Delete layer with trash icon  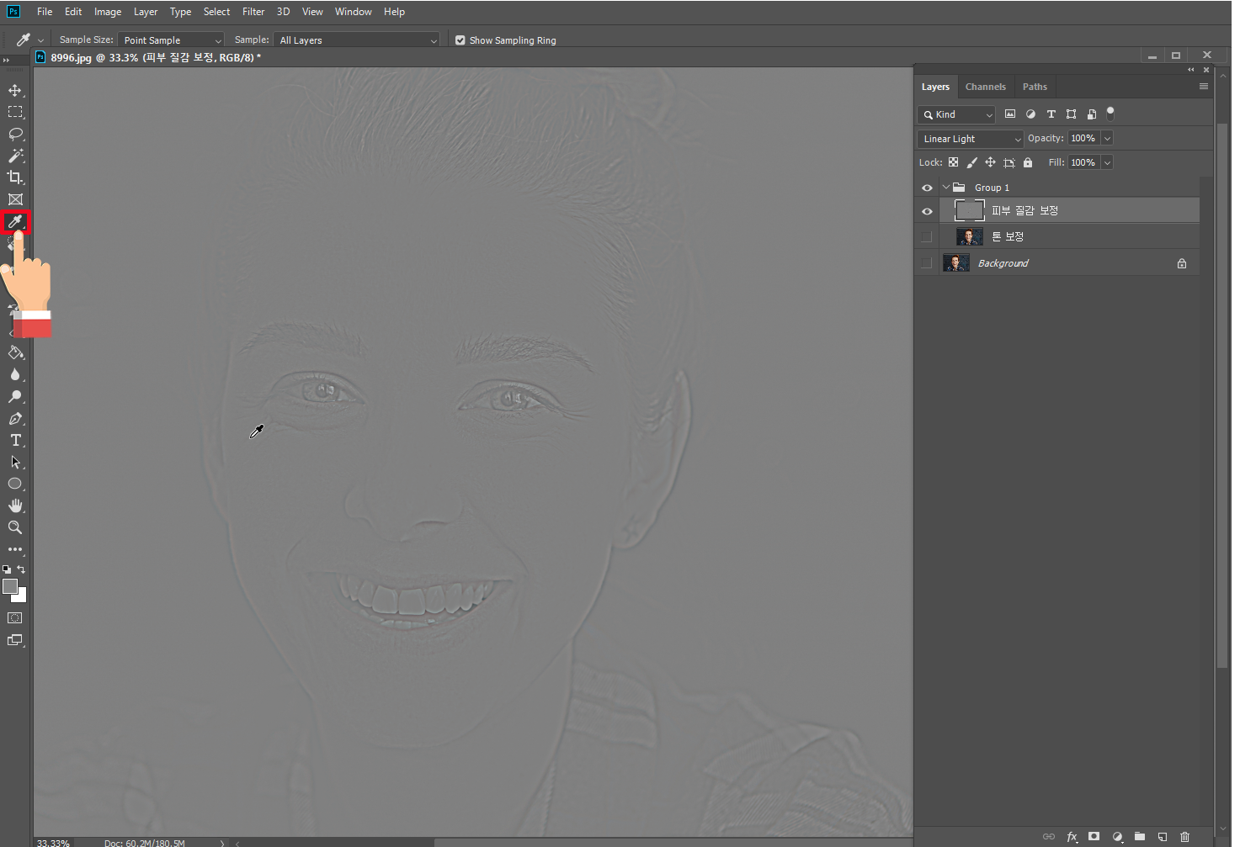[1185, 836]
